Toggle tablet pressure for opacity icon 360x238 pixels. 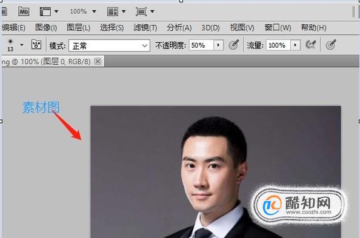[x=234, y=45]
